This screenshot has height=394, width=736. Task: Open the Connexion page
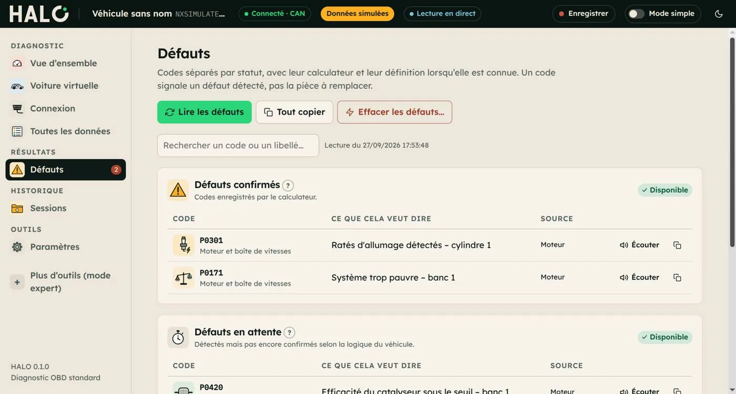[66, 108]
